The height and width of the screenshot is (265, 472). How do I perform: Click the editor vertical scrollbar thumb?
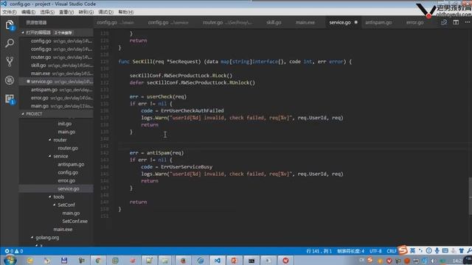[470, 197]
